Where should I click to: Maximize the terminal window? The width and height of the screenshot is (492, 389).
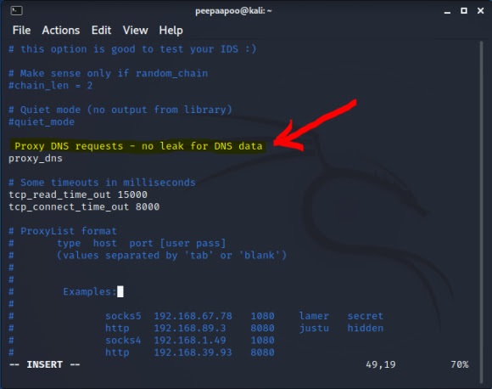click(x=464, y=11)
